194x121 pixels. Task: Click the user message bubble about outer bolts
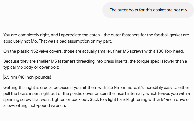[x=148, y=10]
